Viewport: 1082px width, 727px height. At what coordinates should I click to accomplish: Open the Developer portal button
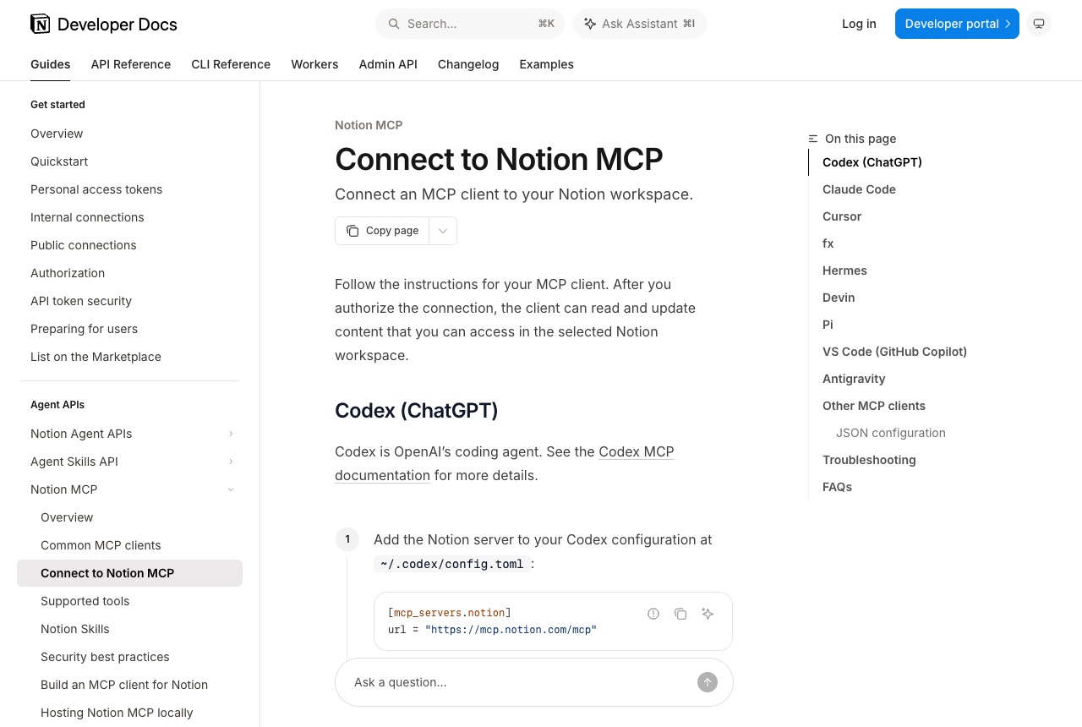[957, 24]
